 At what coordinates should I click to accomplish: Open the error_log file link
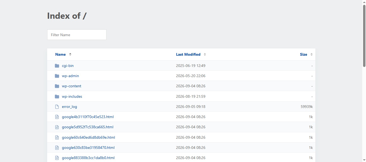point(69,107)
